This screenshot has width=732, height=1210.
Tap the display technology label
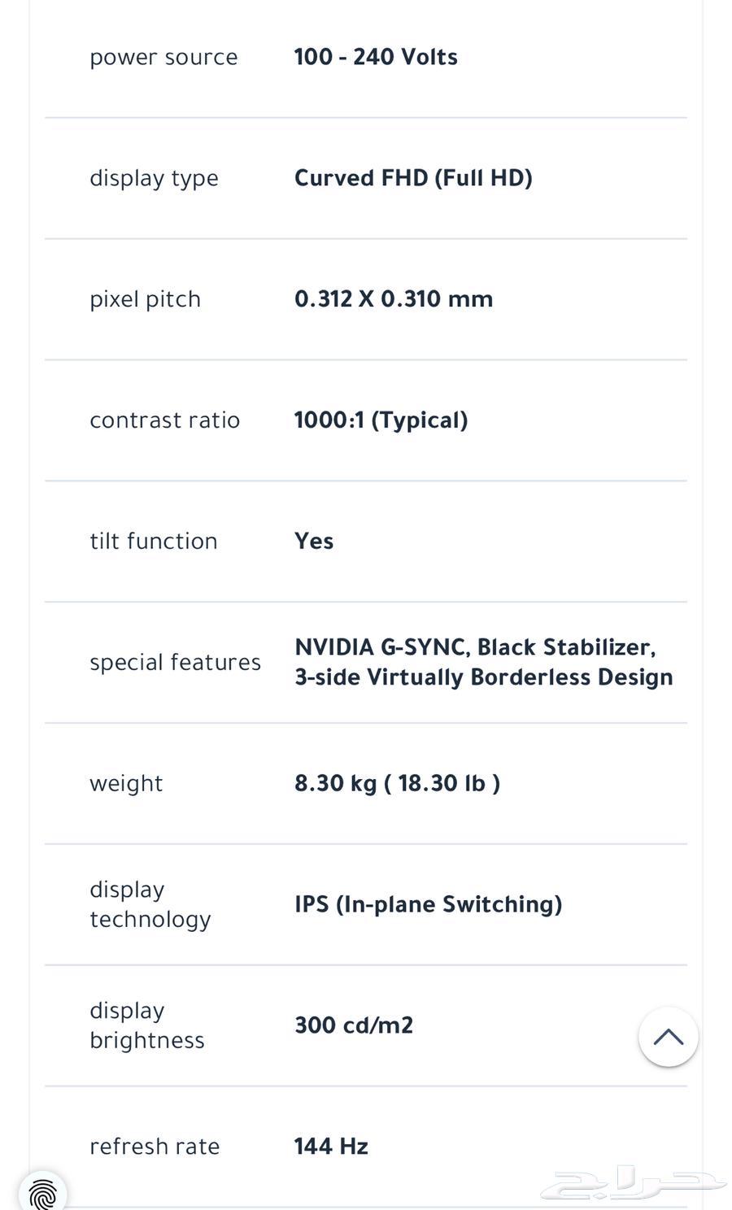(150, 904)
